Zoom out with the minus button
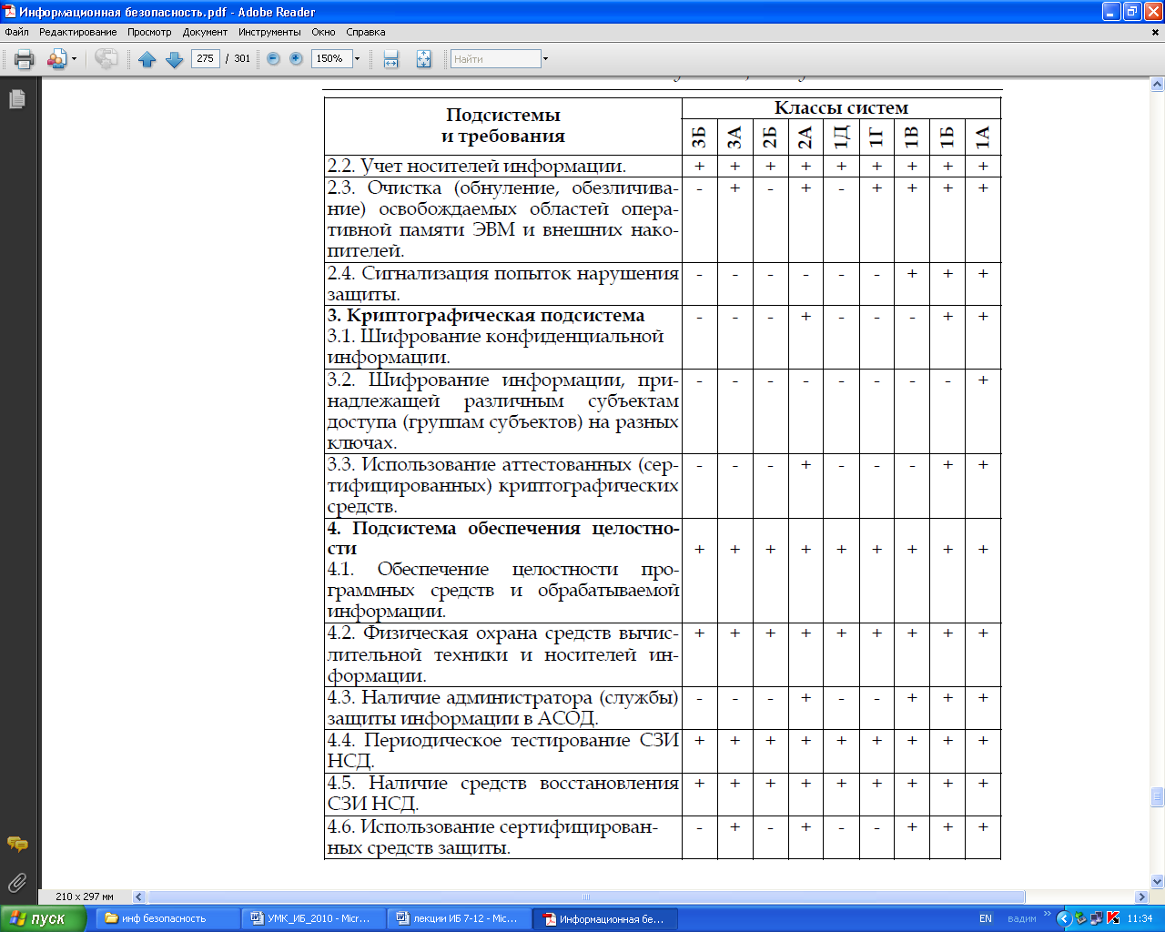Viewport: 1165px width, 932px height. (x=273, y=58)
